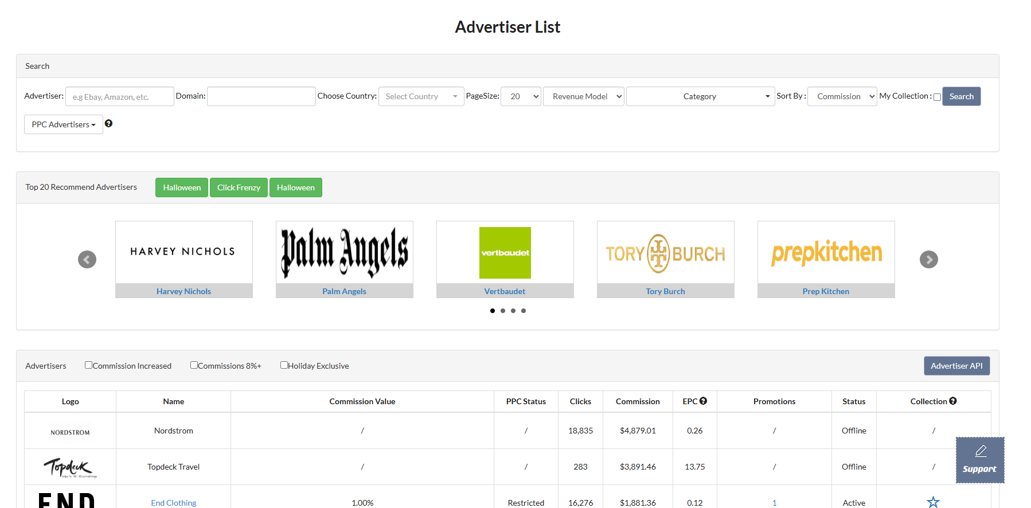The width and height of the screenshot is (1031, 508).
Task: Click End Clothing Restricted PPC status
Action: click(526, 503)
